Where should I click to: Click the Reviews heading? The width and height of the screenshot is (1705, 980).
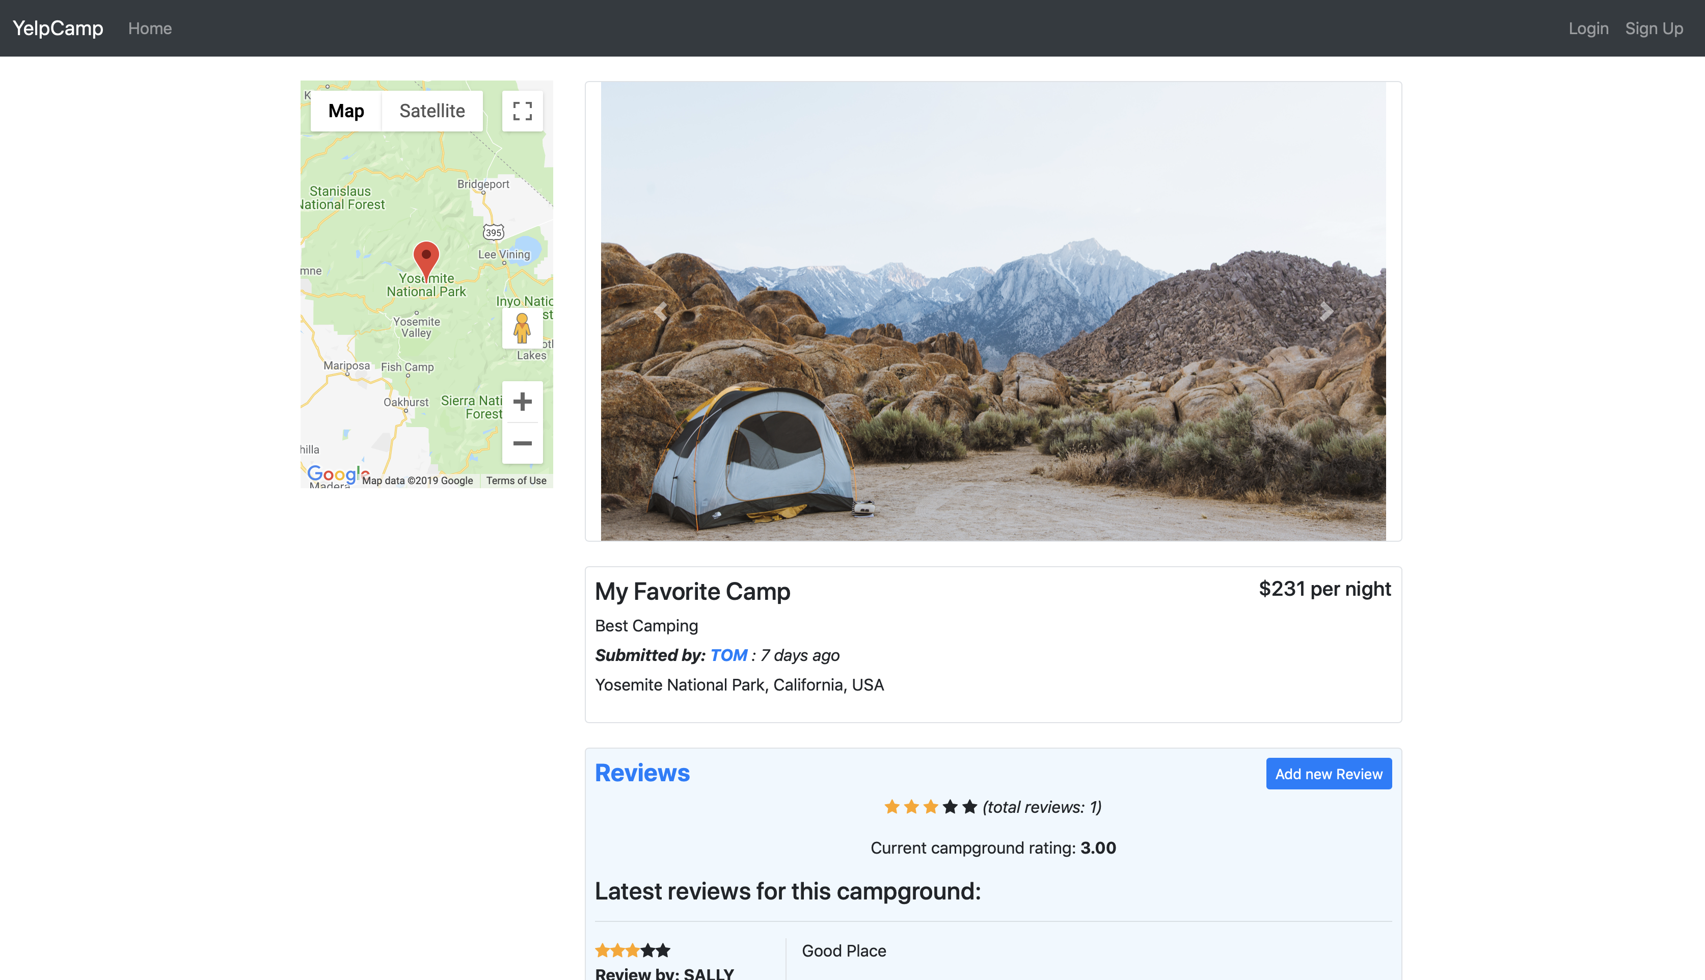coord(642,773)
